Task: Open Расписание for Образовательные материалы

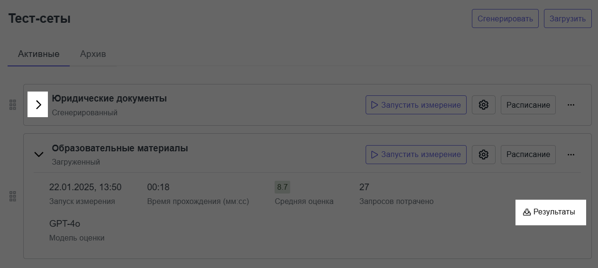Action: pos(528,154)
